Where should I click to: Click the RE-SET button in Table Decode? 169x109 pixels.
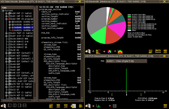point(81,106)
